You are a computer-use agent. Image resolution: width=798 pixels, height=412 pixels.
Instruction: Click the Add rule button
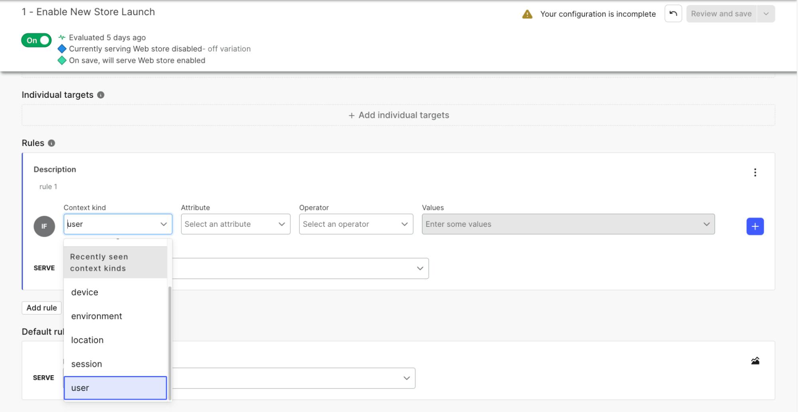point(42,308)
